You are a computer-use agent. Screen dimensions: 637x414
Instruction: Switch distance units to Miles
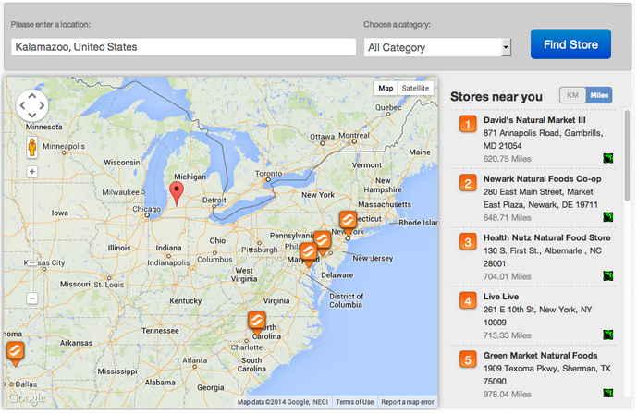coord(599,95)
